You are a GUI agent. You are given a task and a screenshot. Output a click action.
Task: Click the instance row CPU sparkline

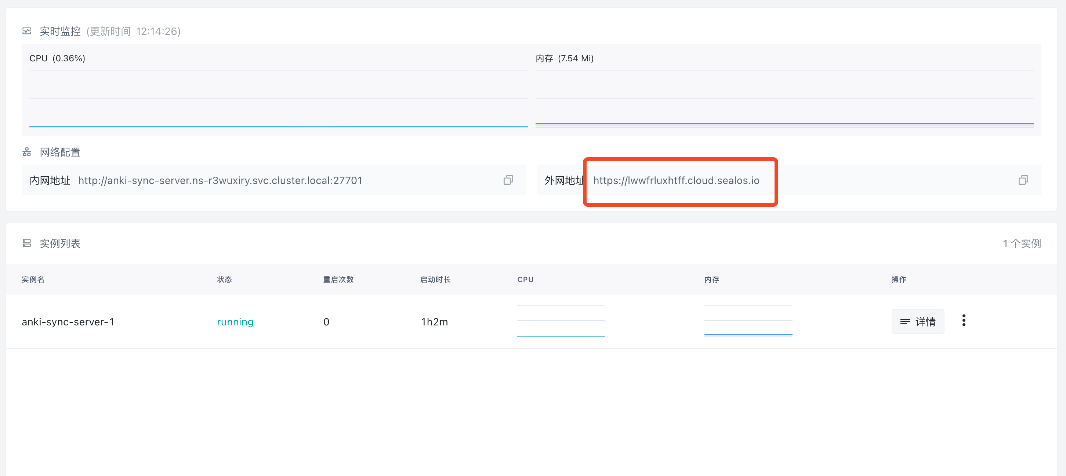pyautogui.click(x=561, y=321)
